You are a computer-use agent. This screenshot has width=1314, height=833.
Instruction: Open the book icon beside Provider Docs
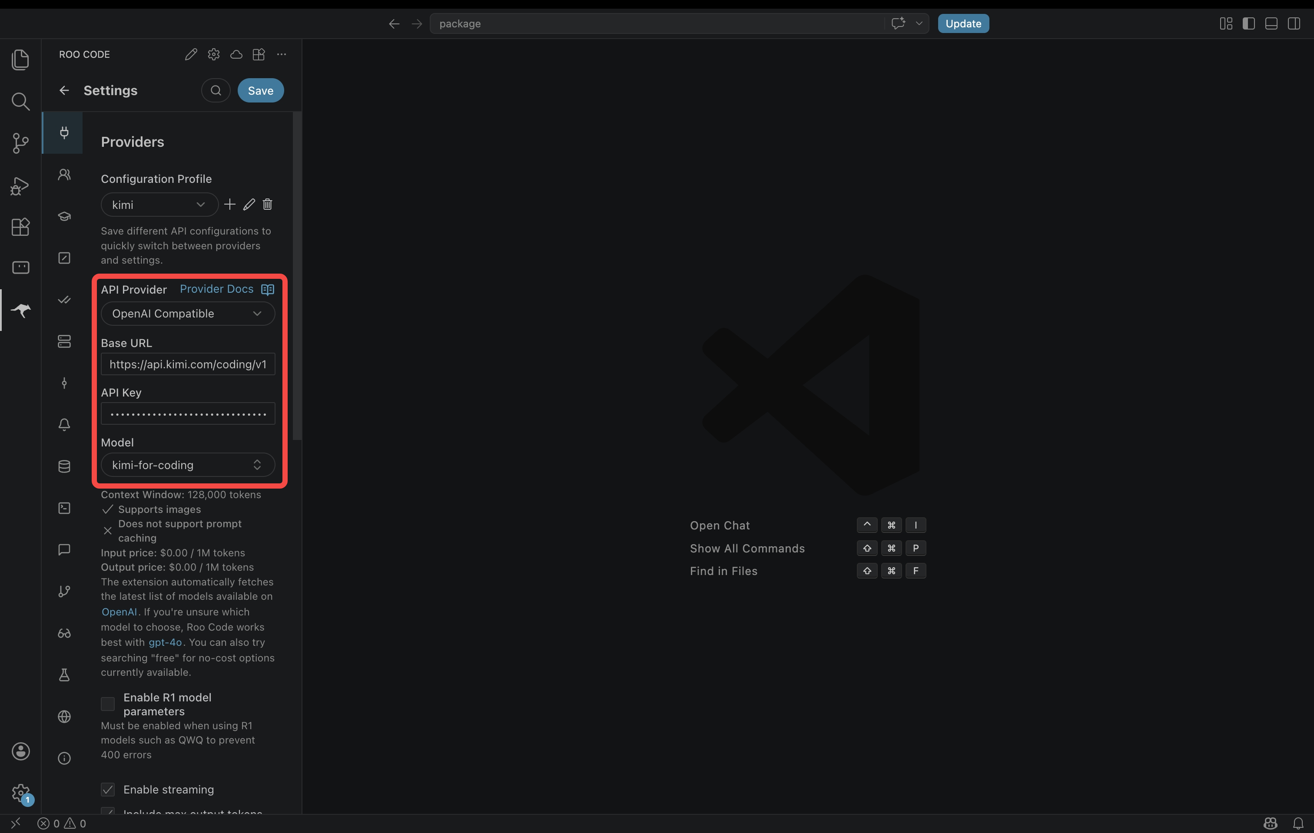267,289
